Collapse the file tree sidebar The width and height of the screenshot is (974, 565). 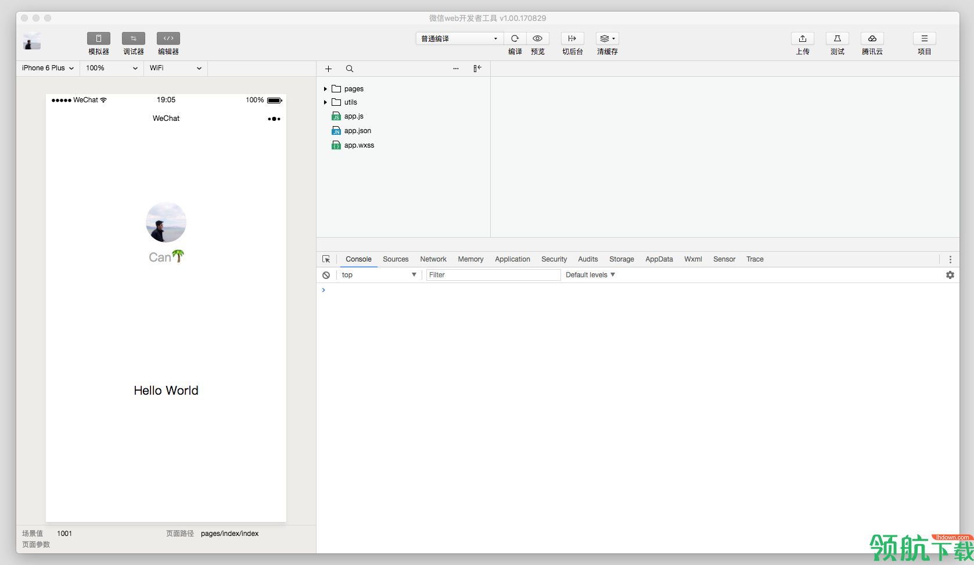point(477,69)
